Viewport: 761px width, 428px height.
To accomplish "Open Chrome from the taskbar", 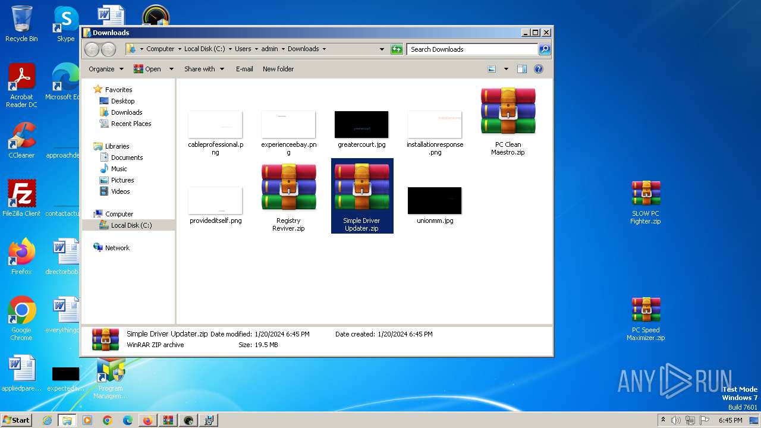I will click(x=108, y=420).
